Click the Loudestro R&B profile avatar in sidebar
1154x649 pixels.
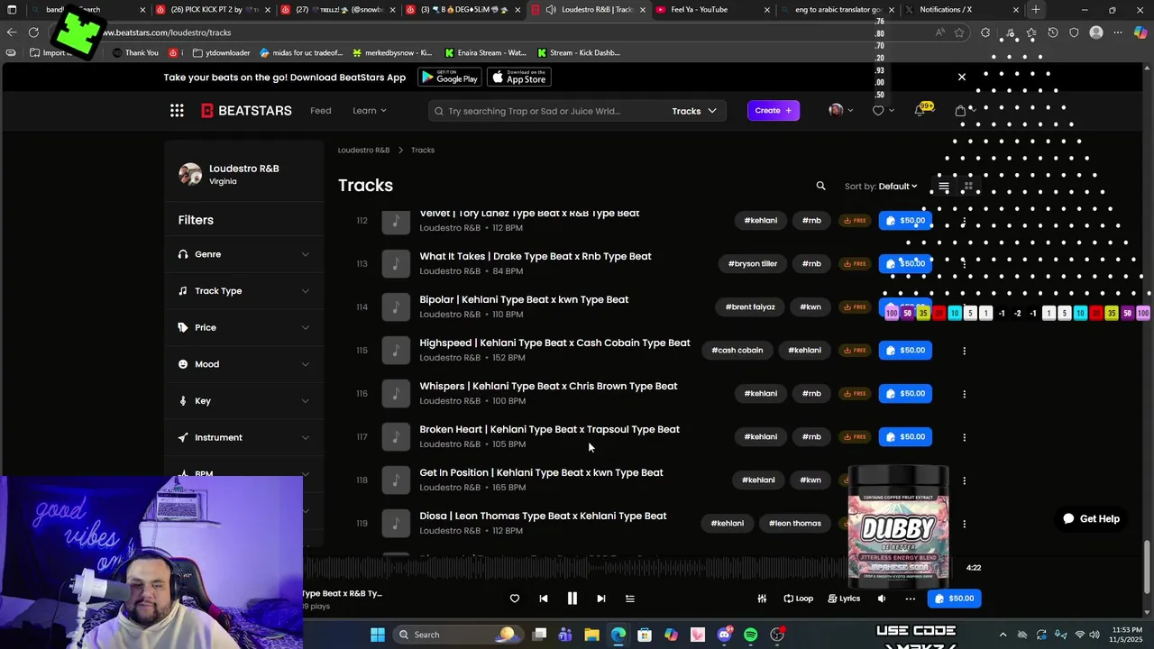tap(190, 174)
